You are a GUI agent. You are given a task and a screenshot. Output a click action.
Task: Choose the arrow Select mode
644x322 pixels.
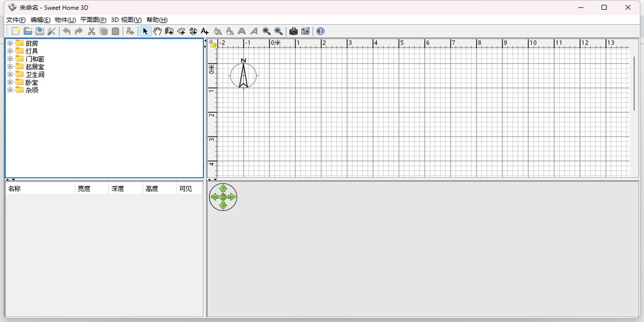[x=145, y=31]
